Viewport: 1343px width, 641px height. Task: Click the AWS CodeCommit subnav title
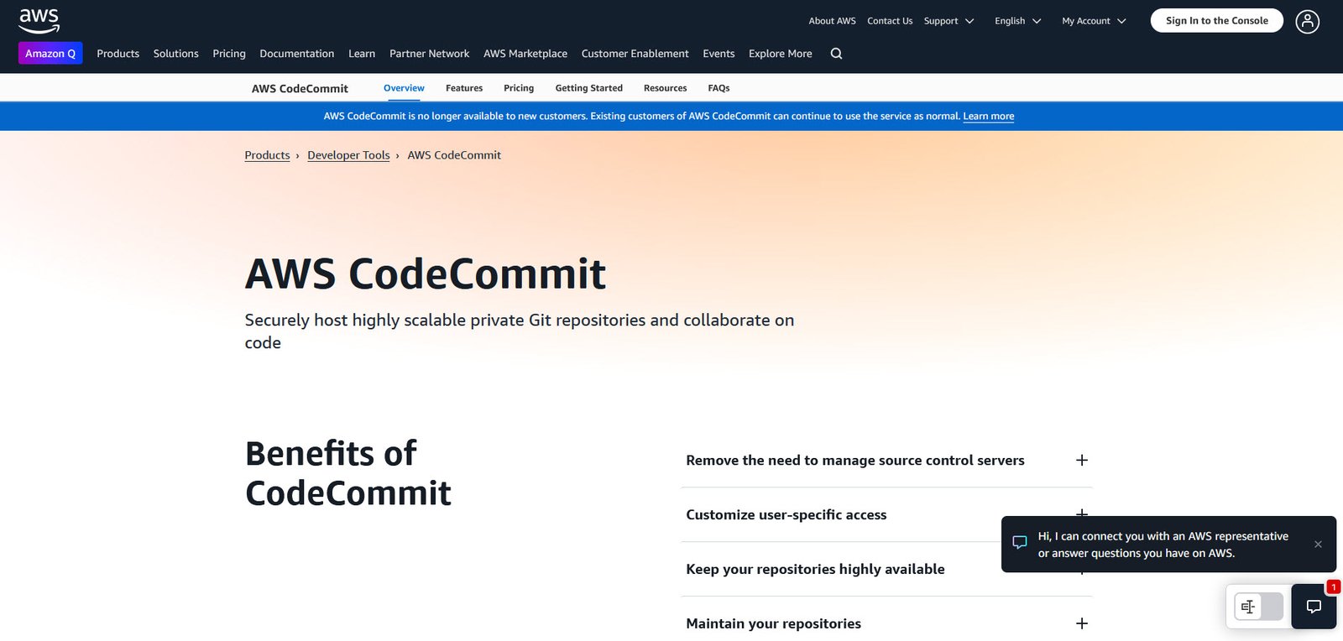pyautogui.click(x=300, y=89)
